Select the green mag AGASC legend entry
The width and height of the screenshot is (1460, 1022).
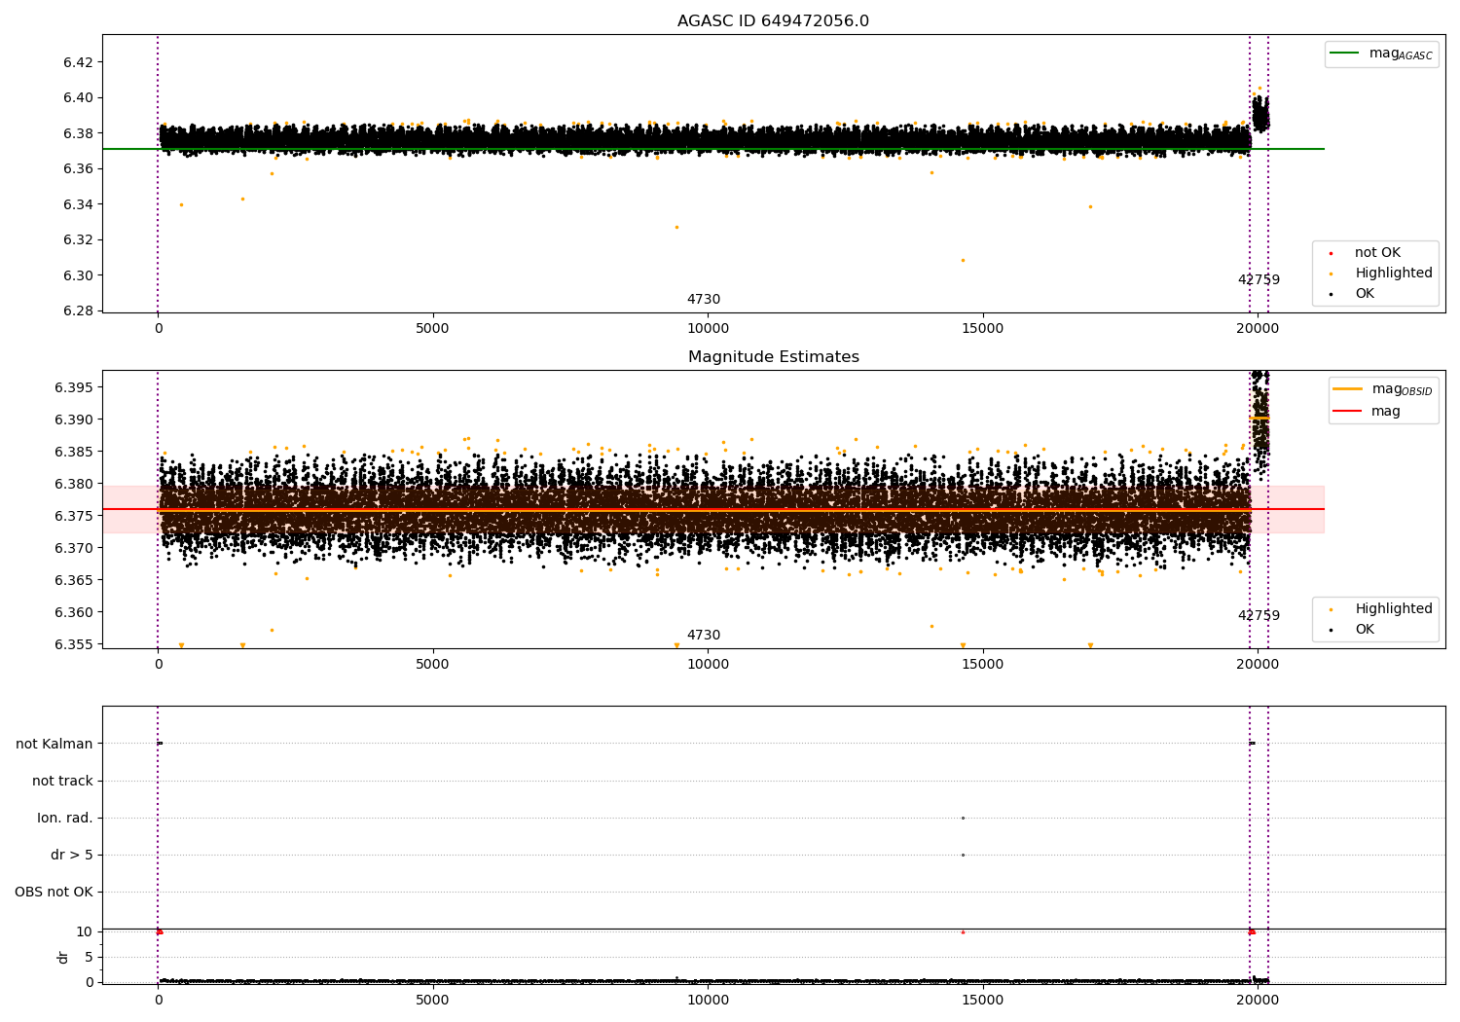1381,54
